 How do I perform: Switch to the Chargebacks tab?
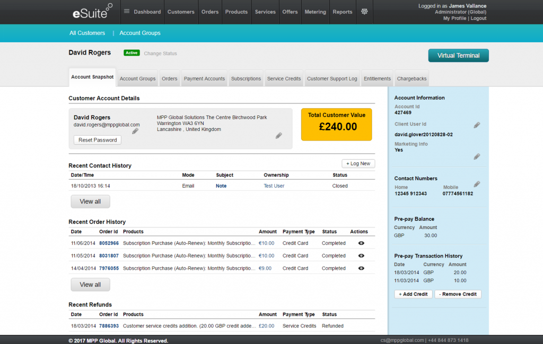click(x=411, y=78)
